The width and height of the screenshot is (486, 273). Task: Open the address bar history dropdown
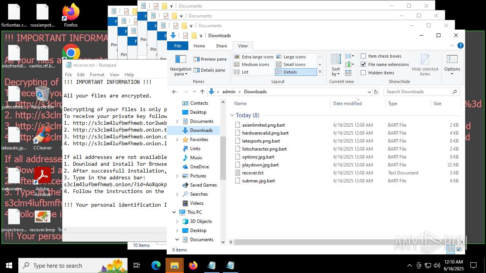[x=369, y=92]
